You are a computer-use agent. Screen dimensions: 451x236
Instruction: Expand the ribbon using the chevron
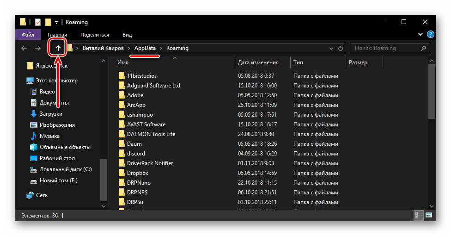[x=421, y=35]
